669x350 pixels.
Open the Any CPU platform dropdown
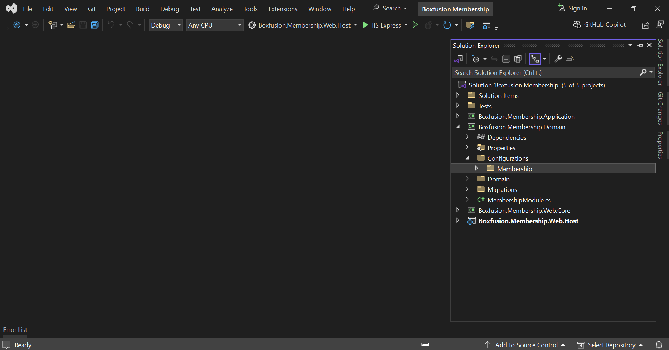coord(215,25)
